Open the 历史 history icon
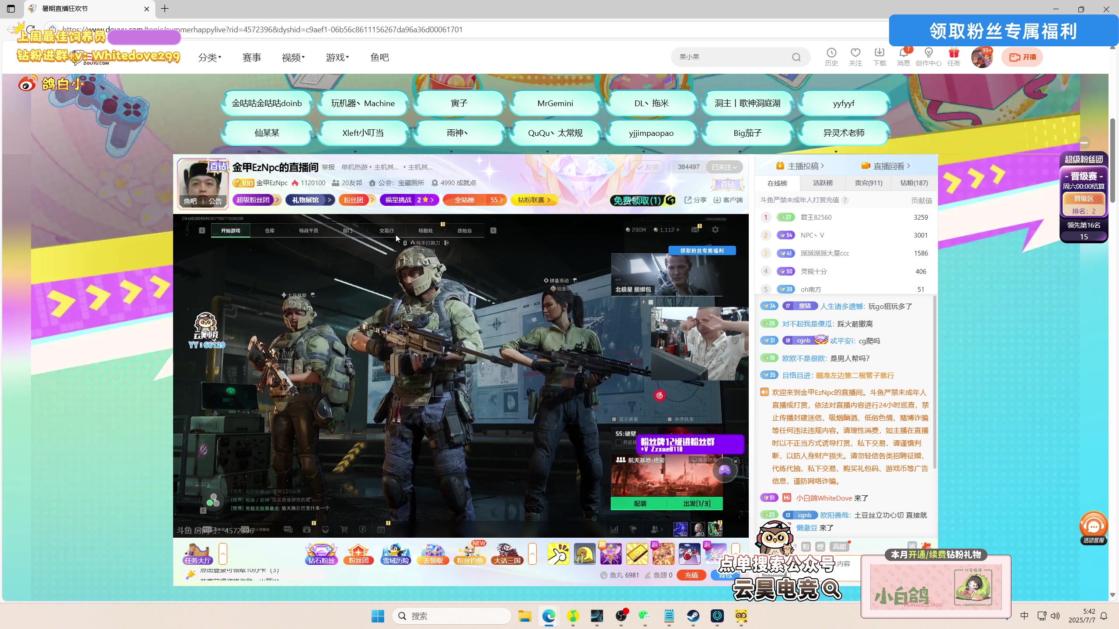This screenshot has width=1119, height=629. coord(831,57)
